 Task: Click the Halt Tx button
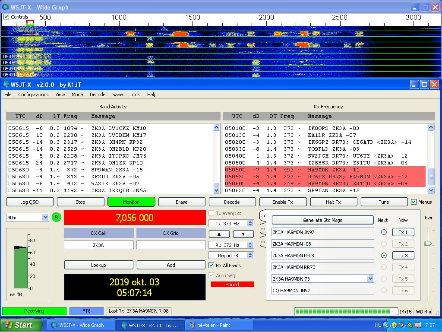tap(334, 202)
